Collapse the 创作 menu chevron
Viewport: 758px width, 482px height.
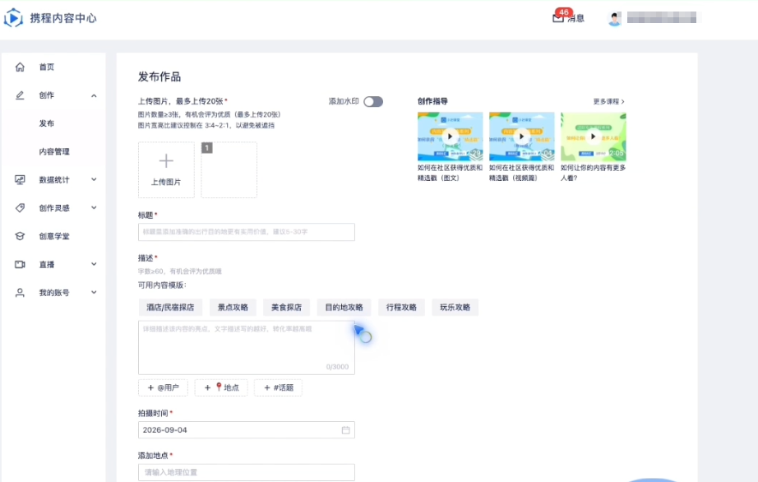coord(94,95)
